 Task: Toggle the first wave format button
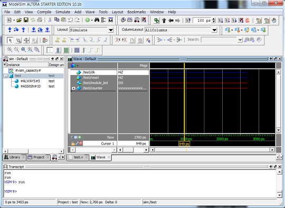[x=50, y=50]
